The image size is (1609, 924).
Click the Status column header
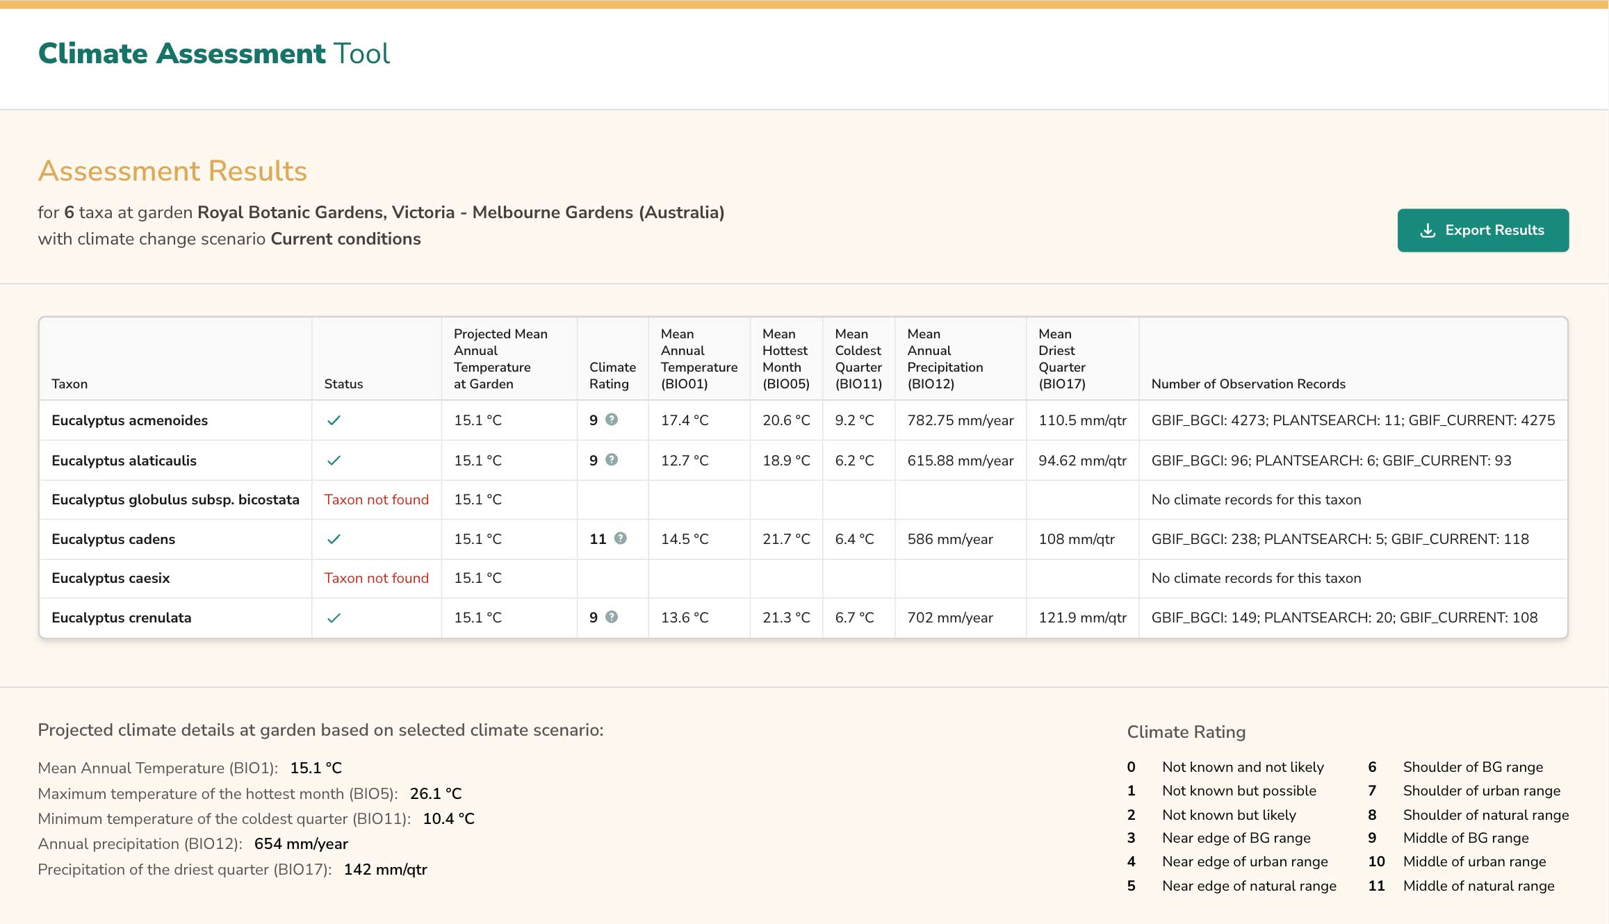(x=343, y=383)
